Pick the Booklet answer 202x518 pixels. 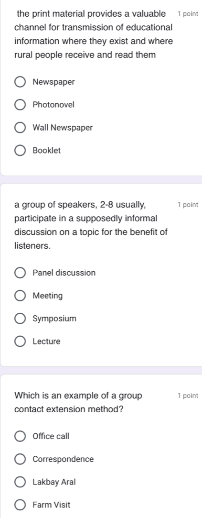click(20, 151)
